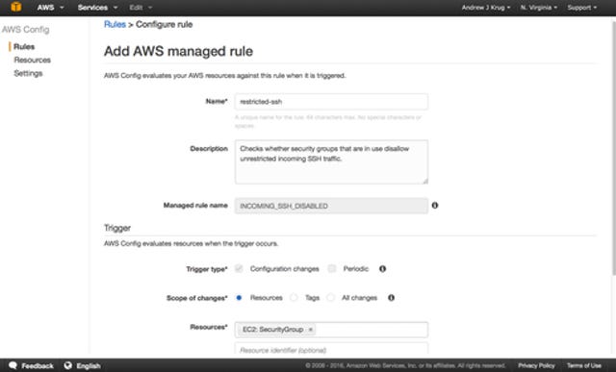616x372 pixels.
Task: Click the AWS Config sidebar heading
Action: pos(26,30)
